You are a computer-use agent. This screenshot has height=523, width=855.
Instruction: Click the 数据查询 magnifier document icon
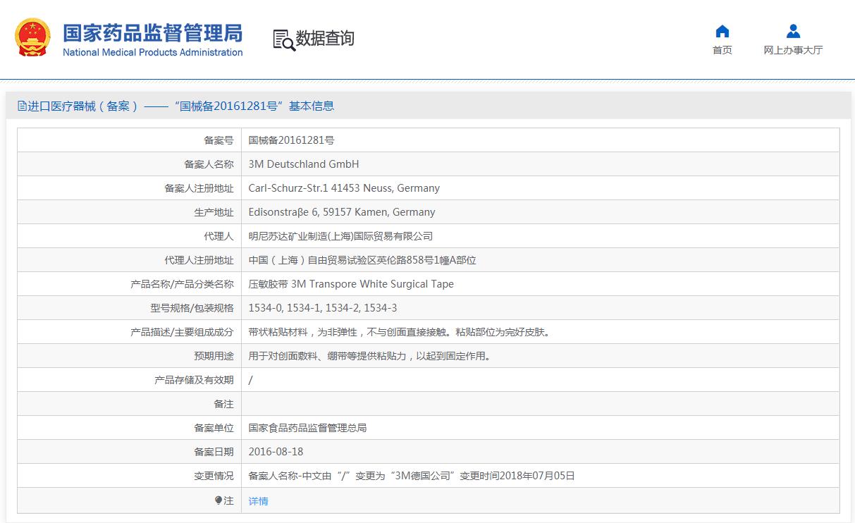pos(284,39)
